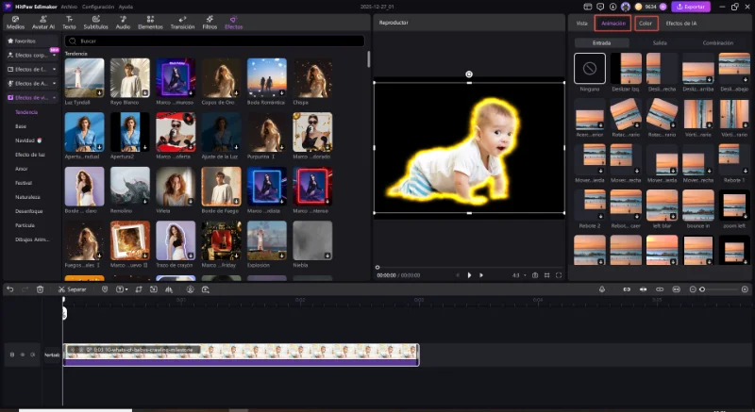Open the Avatar AI tool

tap(42, 23)
